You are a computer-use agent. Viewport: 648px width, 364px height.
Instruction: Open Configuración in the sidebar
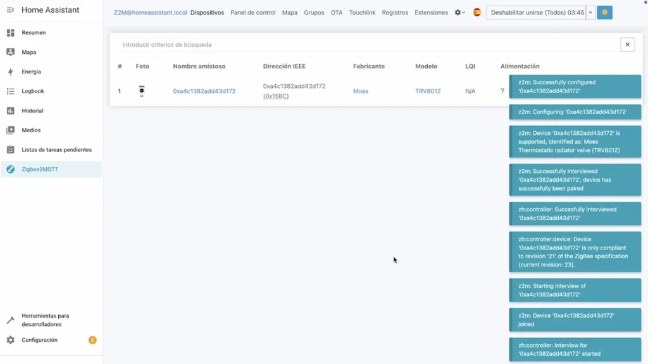coord(39,340)
